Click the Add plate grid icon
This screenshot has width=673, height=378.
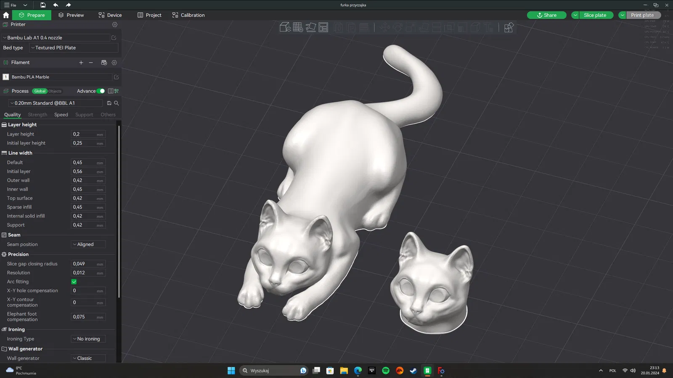tap(298, 27)
